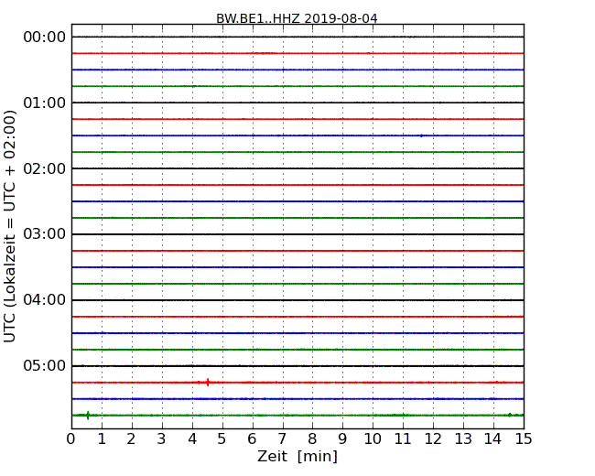Viewport: 595px width, 476px height.
Task: Click the 01:00 time label
Action: pyautogui.click(x=45, y=103)
